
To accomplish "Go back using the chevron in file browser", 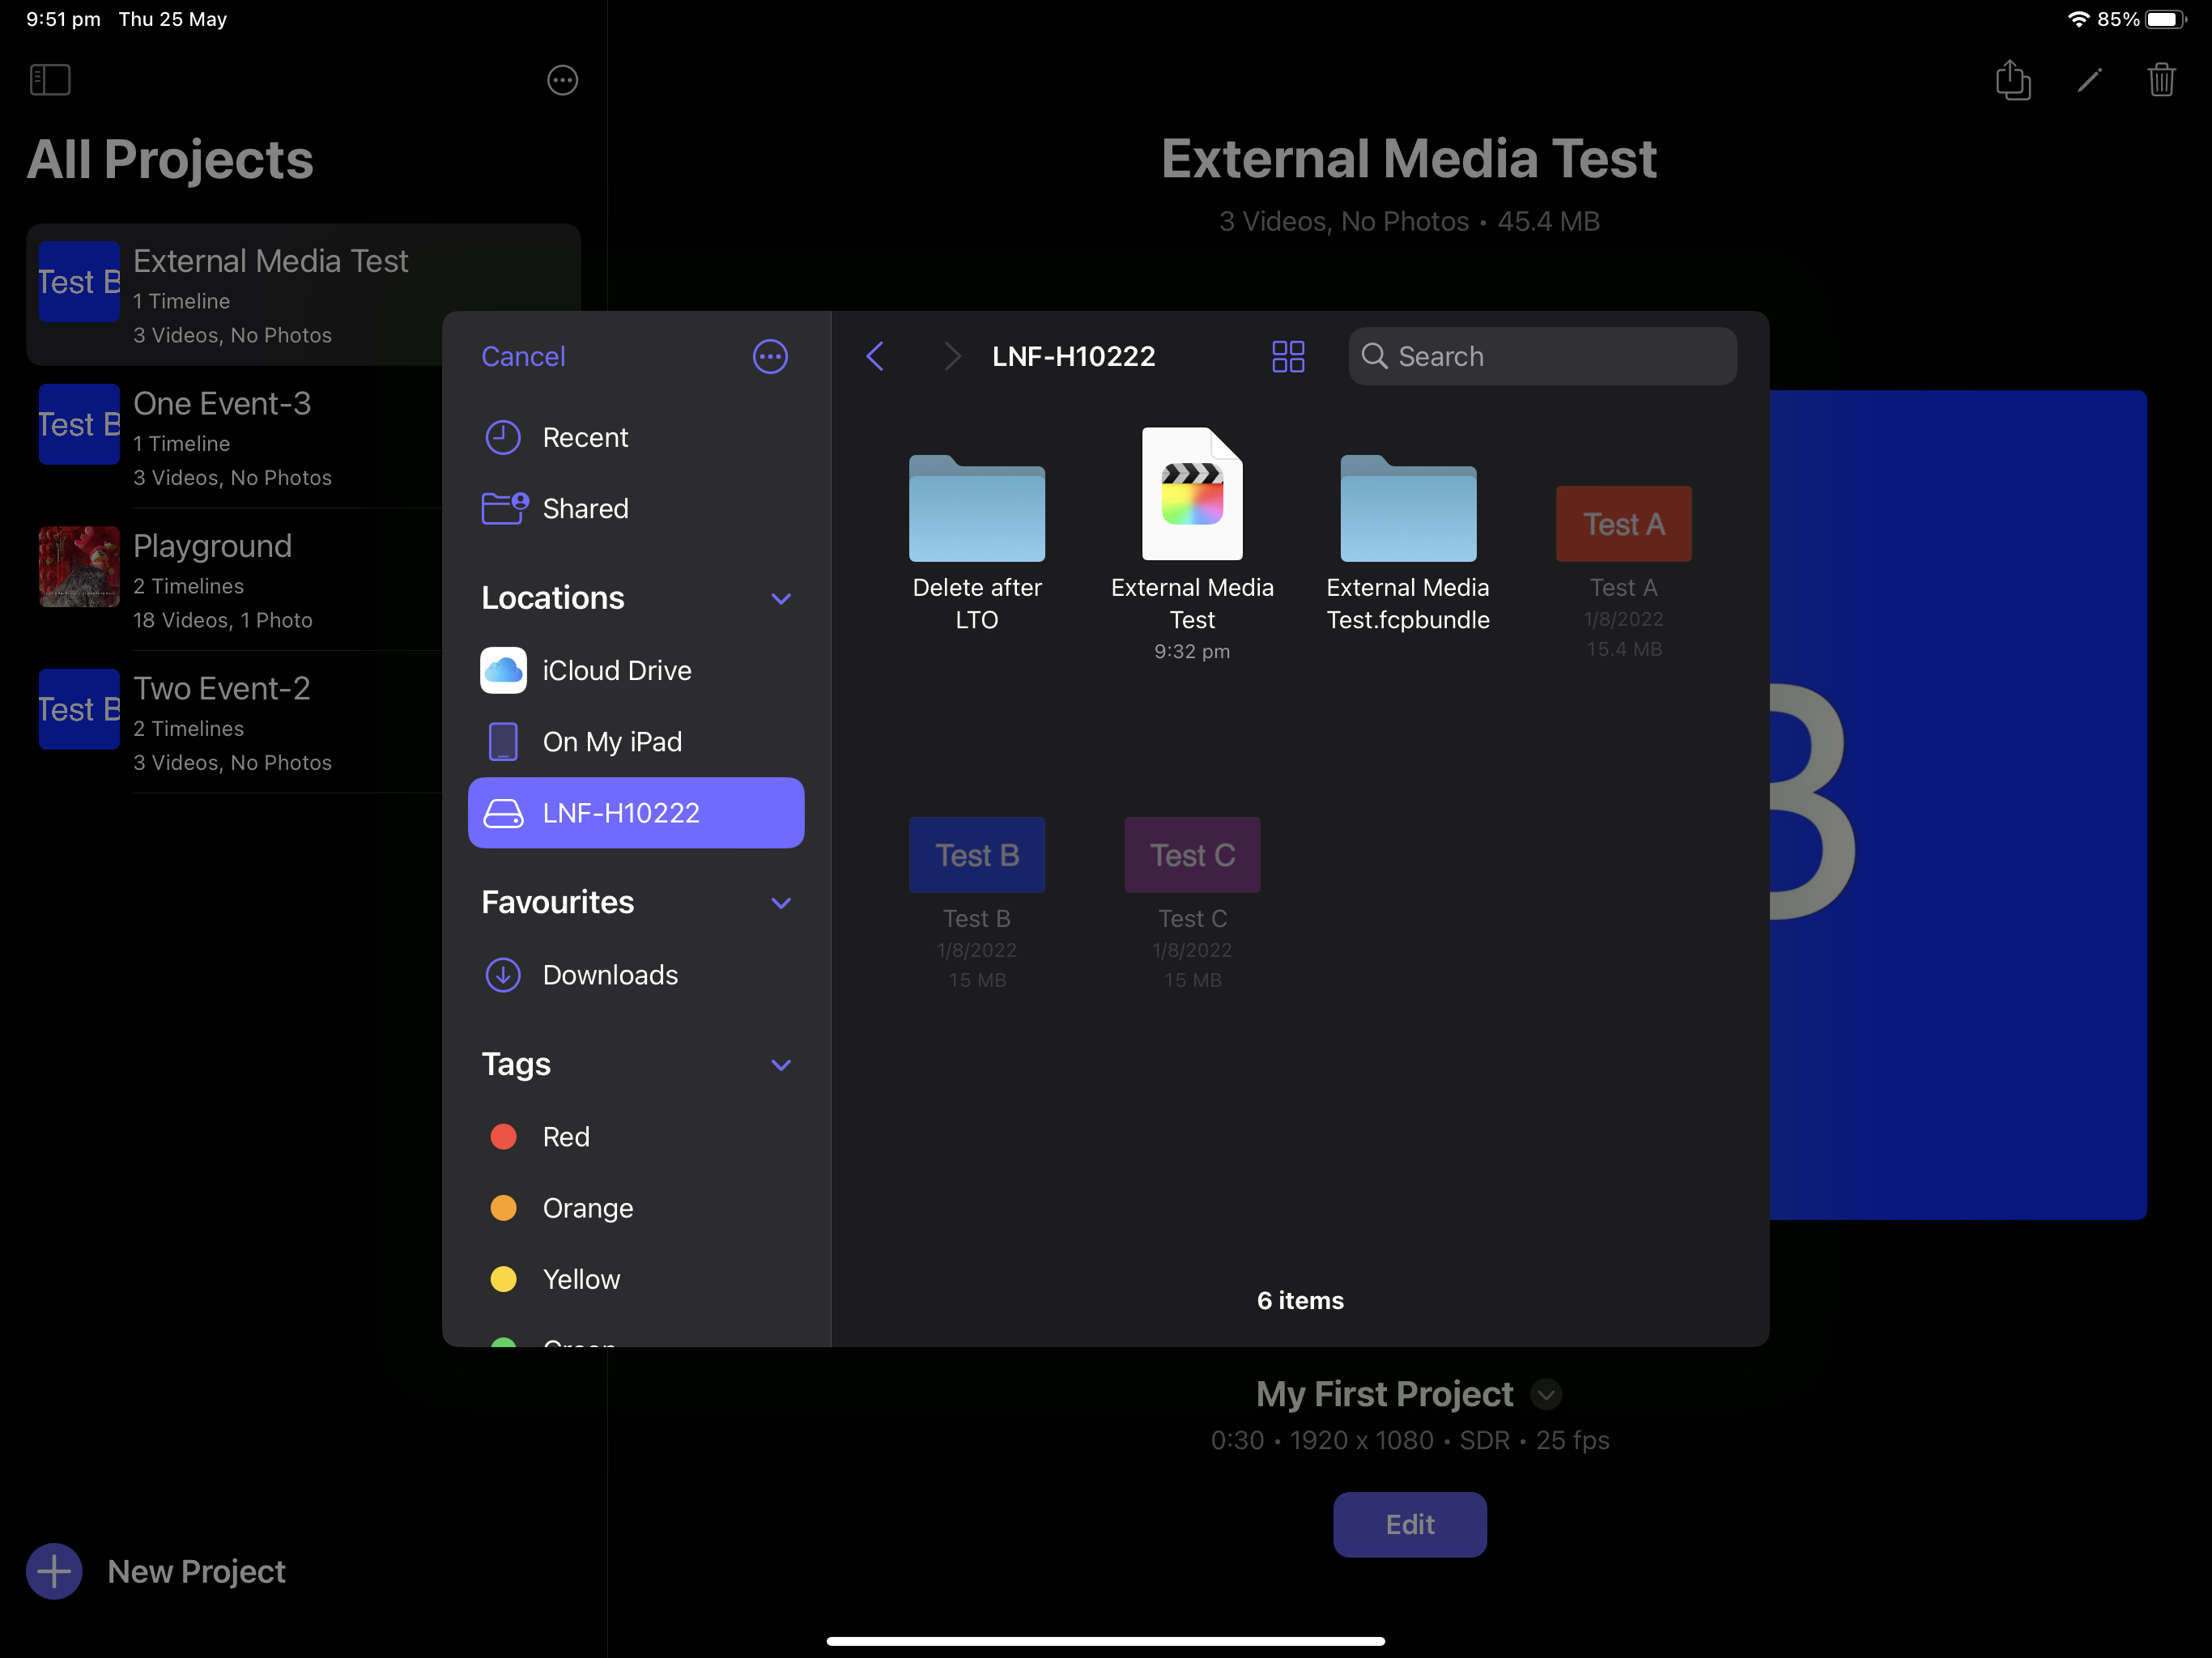I will click(x=875, y=356).
